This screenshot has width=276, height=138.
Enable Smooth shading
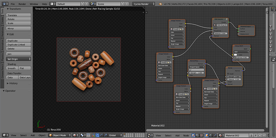12,68
